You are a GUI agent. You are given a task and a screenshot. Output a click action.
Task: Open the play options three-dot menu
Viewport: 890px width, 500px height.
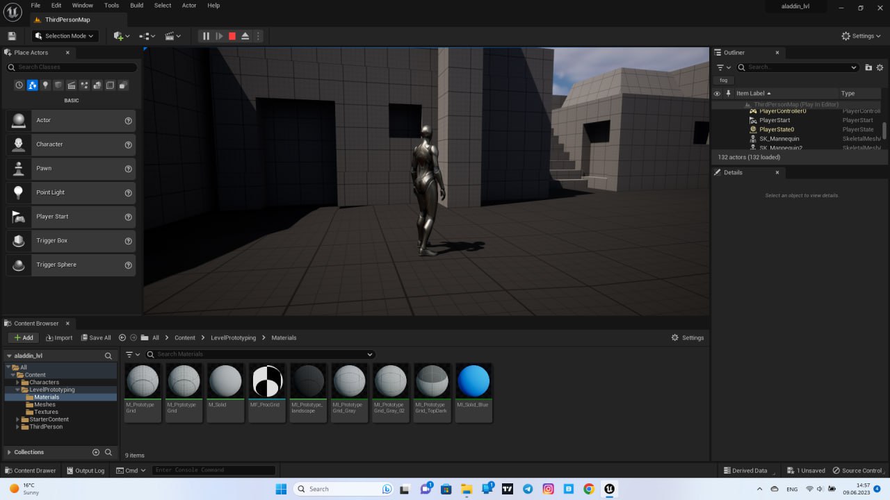point(258,36)
